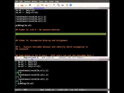
Task: Open the Tools menu
Action: coord(41,2)
